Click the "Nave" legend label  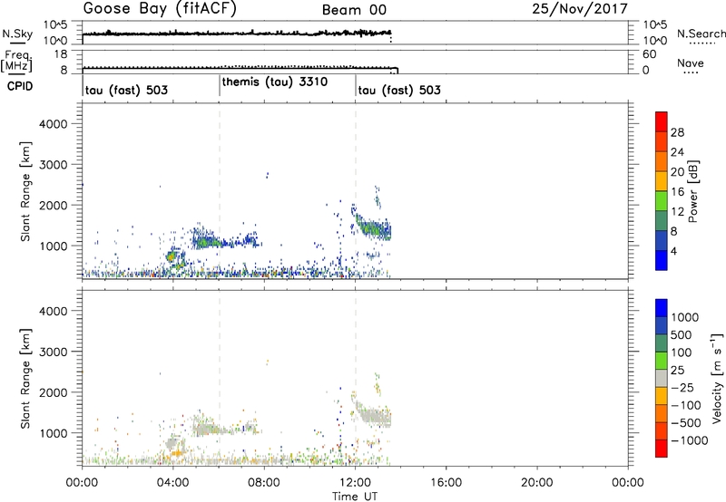(x=691, y=63)
